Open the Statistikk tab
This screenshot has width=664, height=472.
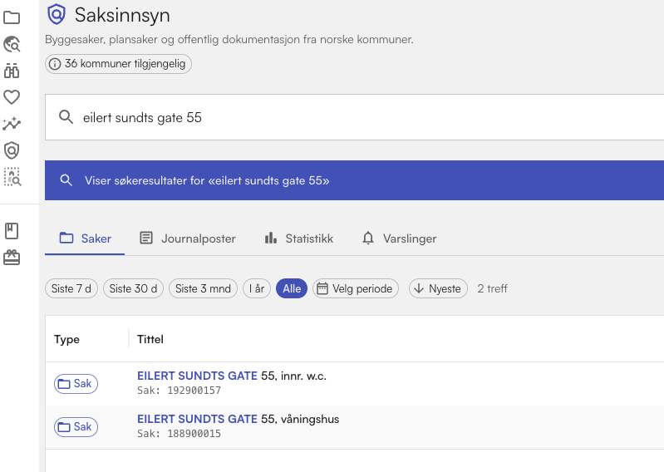click(x=299, y=238)
